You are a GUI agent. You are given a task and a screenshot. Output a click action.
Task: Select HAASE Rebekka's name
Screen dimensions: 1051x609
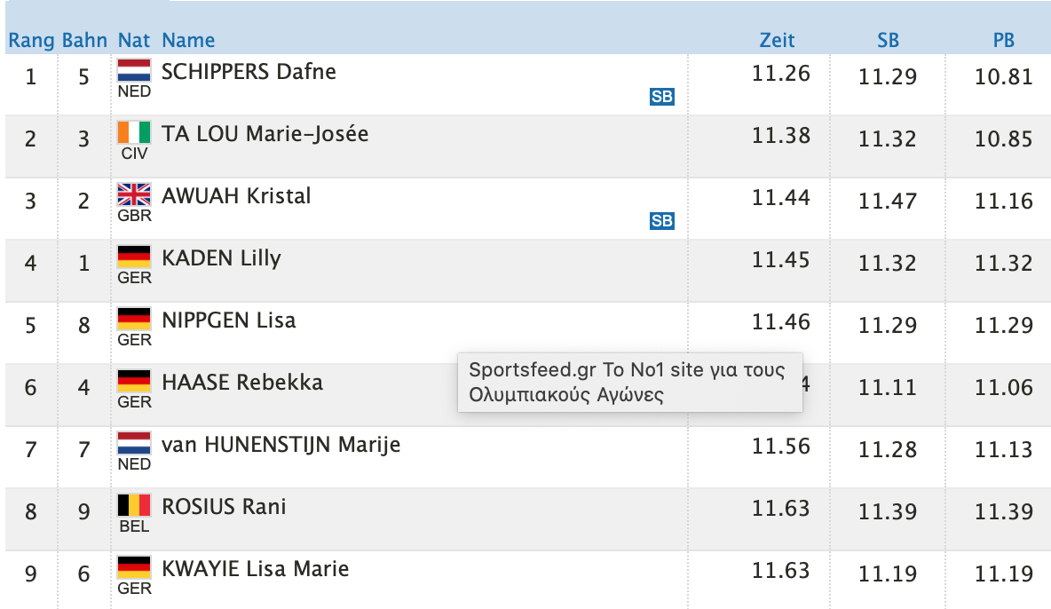(x=242, y=383)
